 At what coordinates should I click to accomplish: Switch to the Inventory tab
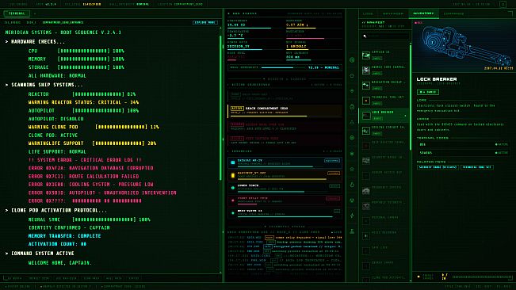(423, 13)
